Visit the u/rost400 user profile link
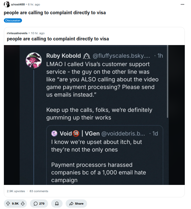 tap(18, 4)
